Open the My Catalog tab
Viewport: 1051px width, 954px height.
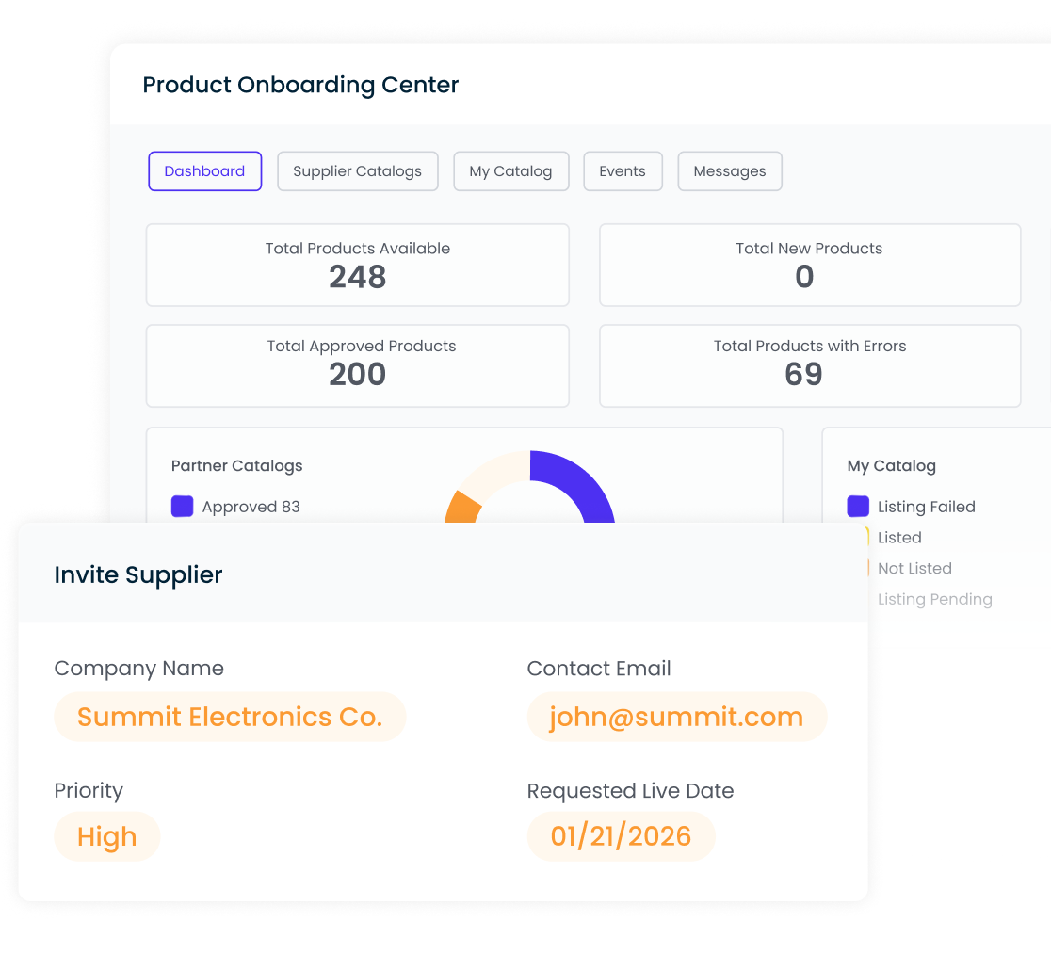pos(510,171)
